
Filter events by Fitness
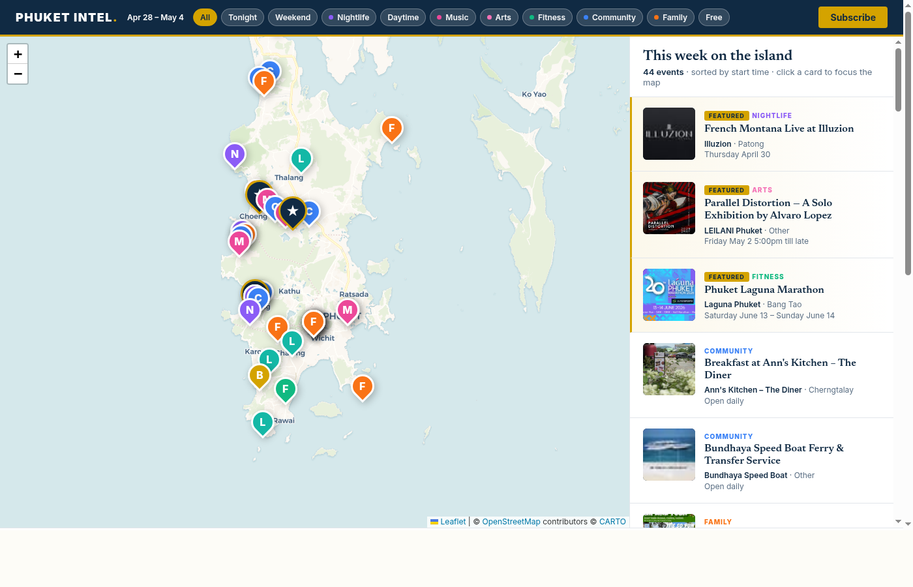coord(547,18)
